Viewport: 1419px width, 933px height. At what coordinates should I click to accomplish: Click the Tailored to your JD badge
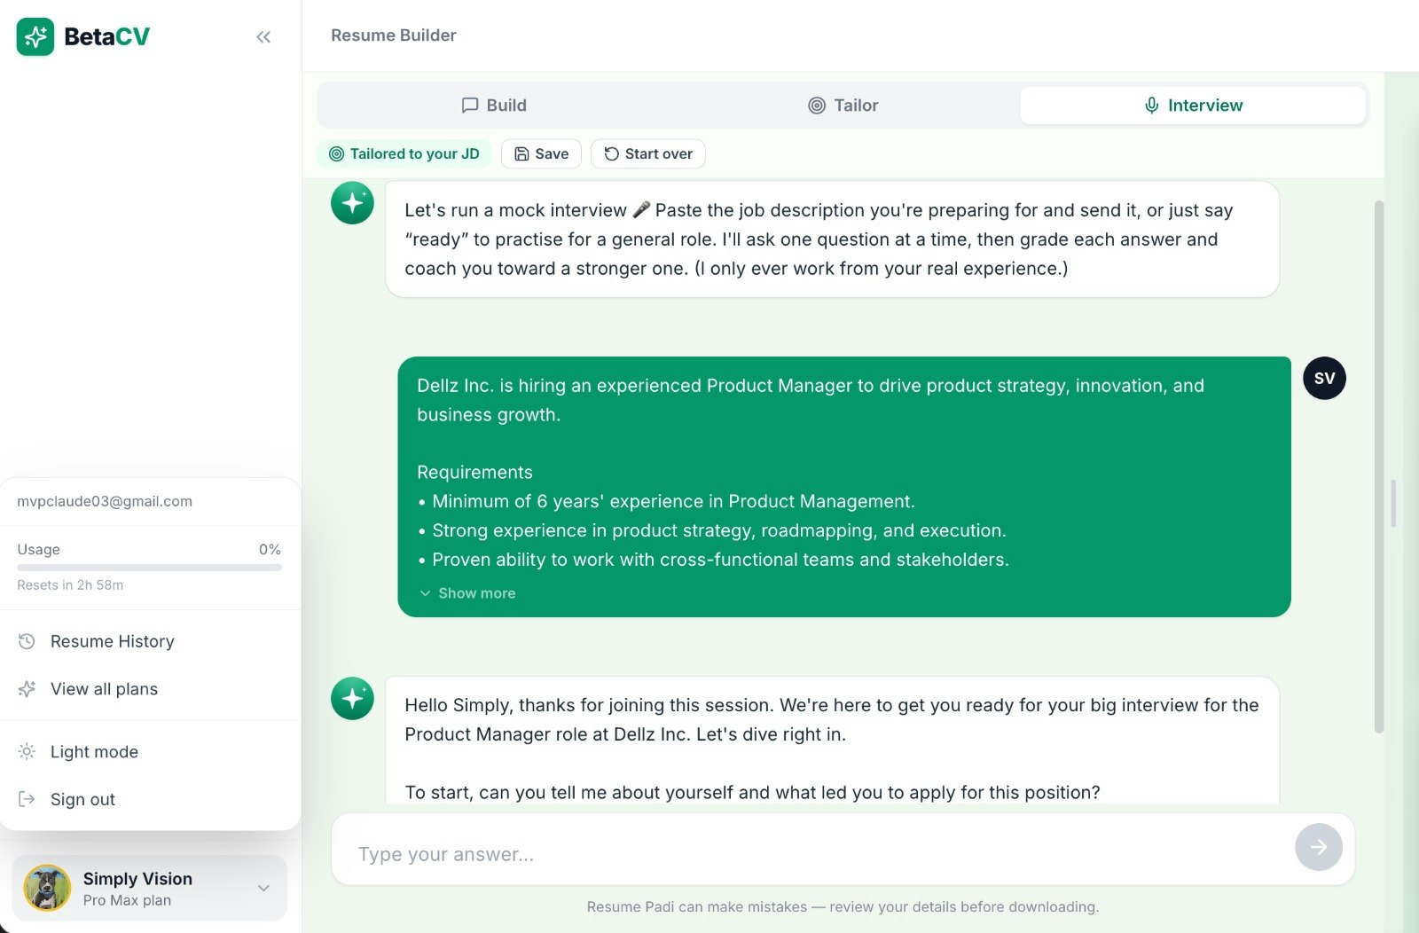click(x=404, y=153)
